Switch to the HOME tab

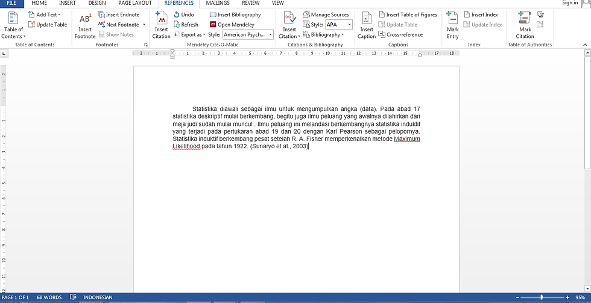[39, 3]
